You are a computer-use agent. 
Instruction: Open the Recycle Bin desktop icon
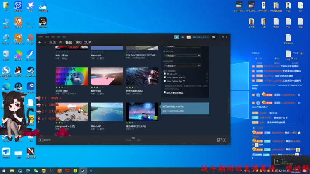pos(6,55)
